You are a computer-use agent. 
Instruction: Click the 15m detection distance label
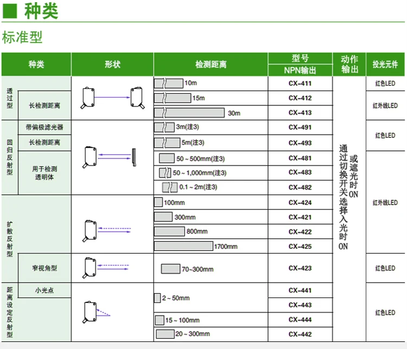[199, 98]
